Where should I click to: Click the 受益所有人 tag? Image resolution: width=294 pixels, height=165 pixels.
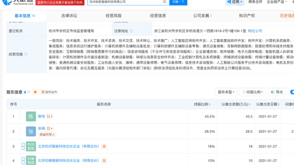[47, 135]
